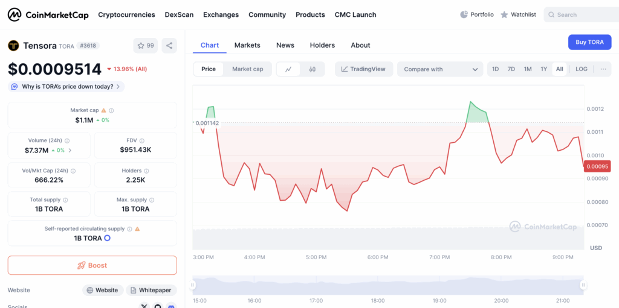This screenshot has height=308, width=619.
Task: Click the Buy TORA button
Action: [x=589, y=42]
